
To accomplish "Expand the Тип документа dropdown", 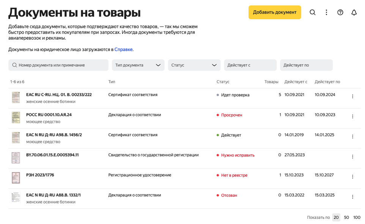I will pyautogui.click(x=138, y=65).
